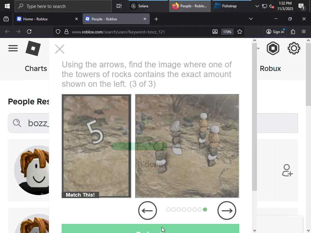
Task: Go forward one page
Action: click(x=18, y=32)
